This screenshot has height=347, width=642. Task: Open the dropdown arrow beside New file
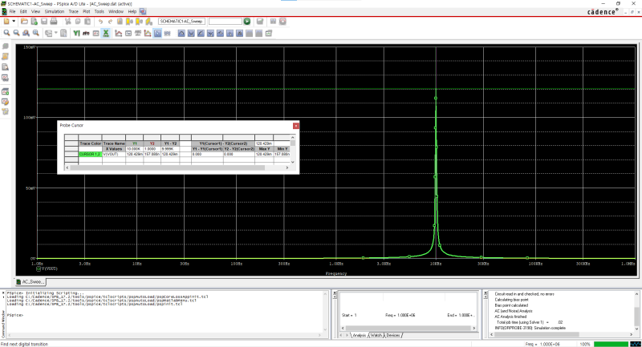(x=14, y=21)
